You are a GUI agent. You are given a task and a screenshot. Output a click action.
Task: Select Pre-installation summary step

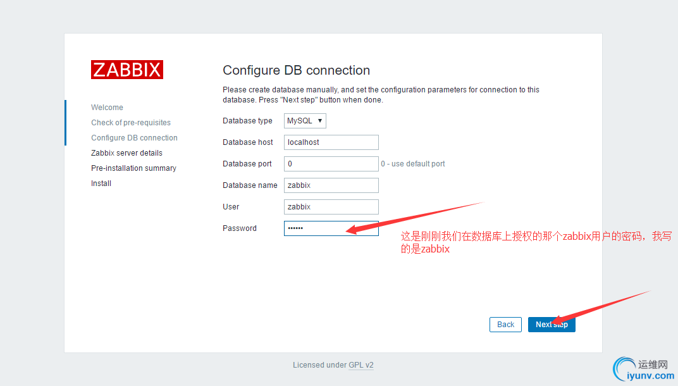[x=133, y=168]
